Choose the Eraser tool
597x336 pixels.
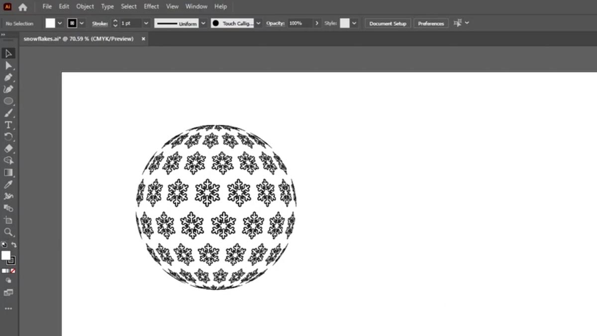click(8, 149)
